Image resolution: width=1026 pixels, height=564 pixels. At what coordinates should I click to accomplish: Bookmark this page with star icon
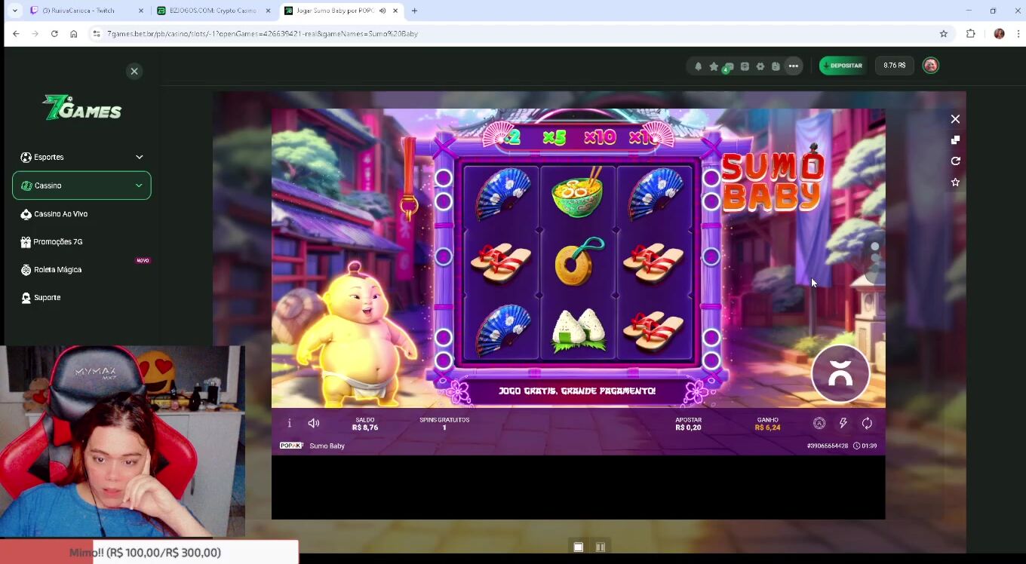(943, 34)
